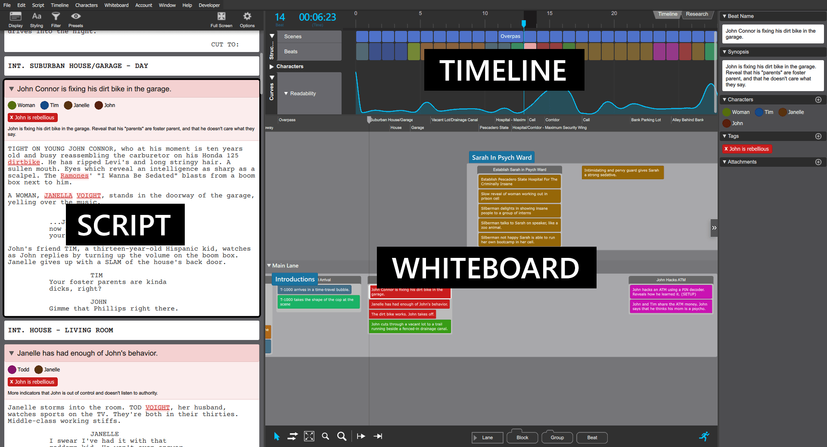This screenshot has height=447, width=827.
Task: Add a tag with plus icon
Action: (818, 136)
